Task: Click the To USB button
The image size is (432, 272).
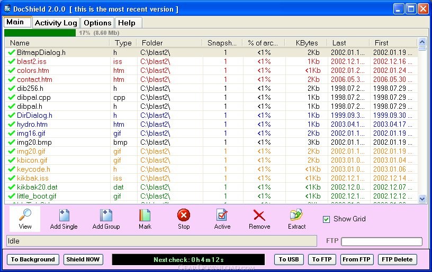Action: coord(289,259)
